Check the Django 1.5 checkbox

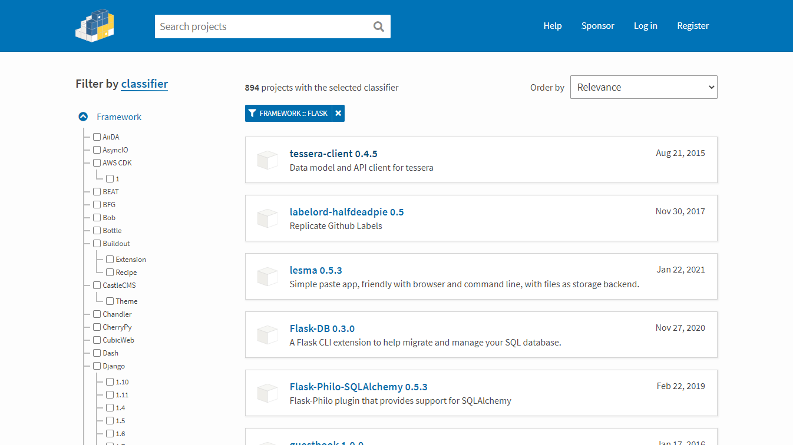pyautogui.click(x=110, y=420)
